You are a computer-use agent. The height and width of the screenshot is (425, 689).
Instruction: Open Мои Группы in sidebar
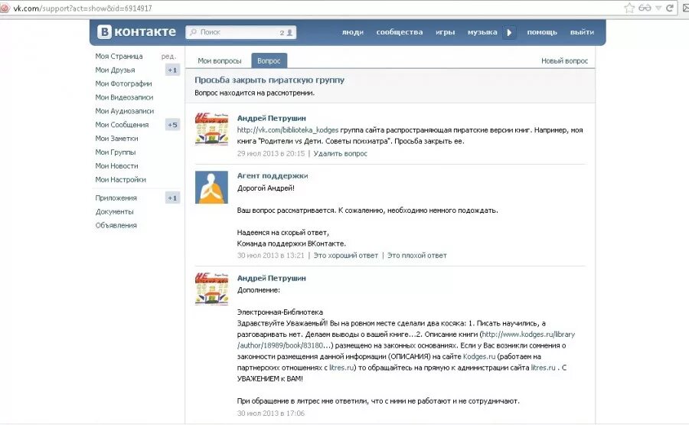(115, 152)
